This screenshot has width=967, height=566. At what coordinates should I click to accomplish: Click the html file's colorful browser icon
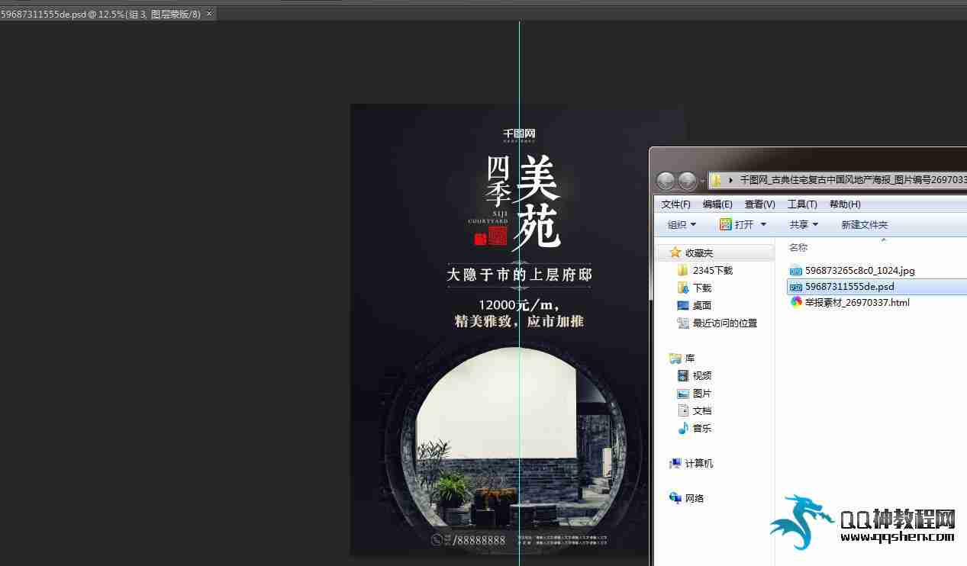point(796,302)
